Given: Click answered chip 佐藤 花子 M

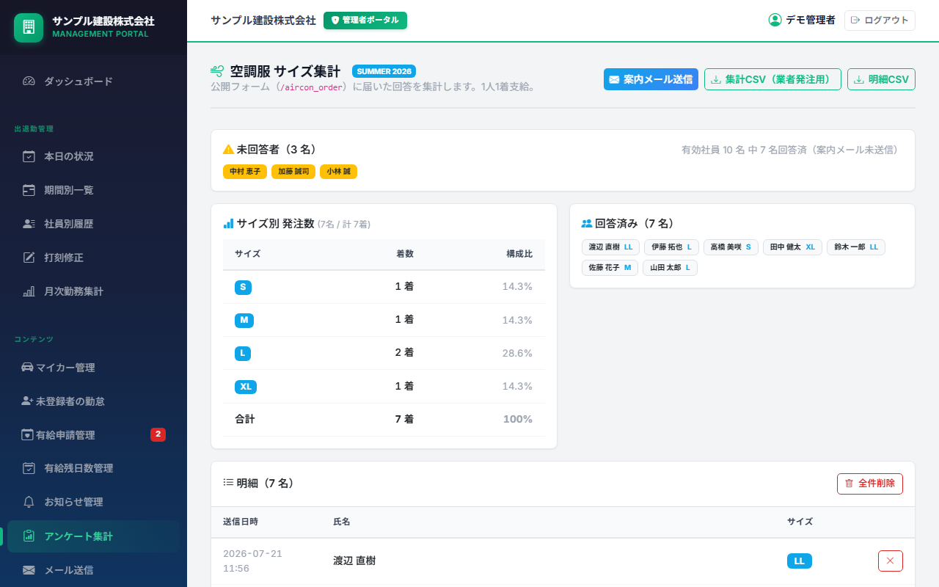Looking at the screenshot, I should click(x=610, y=268).
